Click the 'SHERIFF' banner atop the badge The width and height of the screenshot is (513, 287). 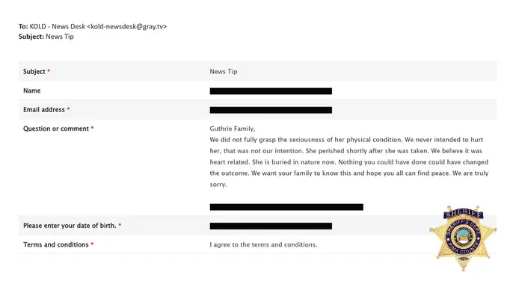pos(463,214)
